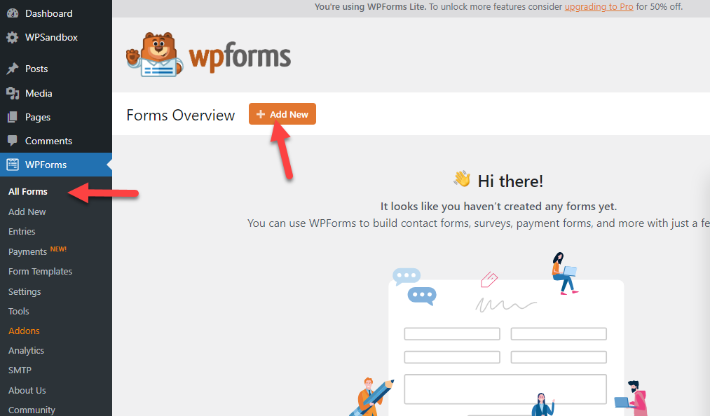Viewport: 710px width, 416px height.
Task: Click the Forms Overview heading
Action: tap(181, 115)
